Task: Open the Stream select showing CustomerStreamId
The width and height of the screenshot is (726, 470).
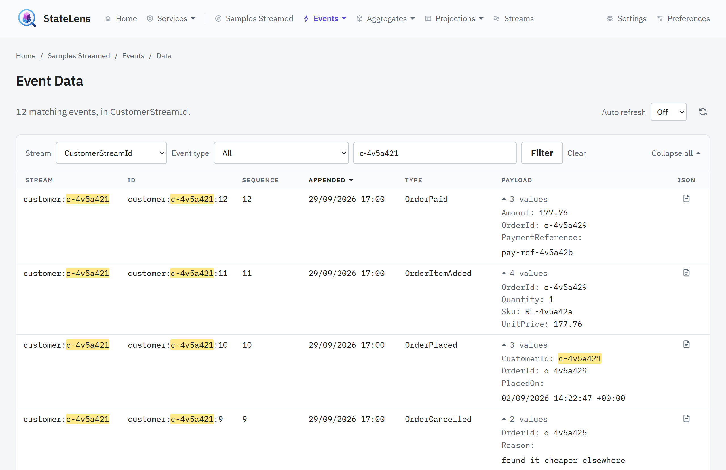Action: [111, 153]
